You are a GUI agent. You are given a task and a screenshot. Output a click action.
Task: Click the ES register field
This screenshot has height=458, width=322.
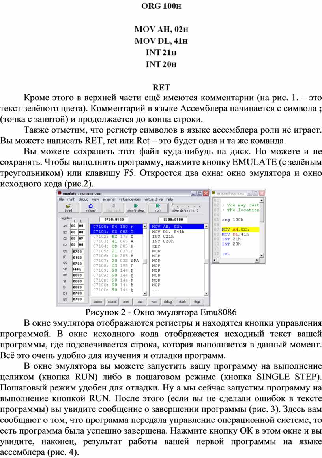(78, 299)
